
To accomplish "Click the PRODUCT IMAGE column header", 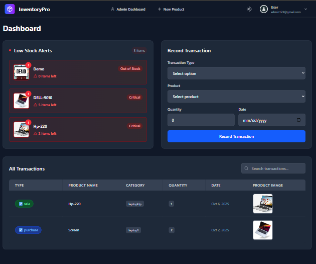I will point(268,185).
